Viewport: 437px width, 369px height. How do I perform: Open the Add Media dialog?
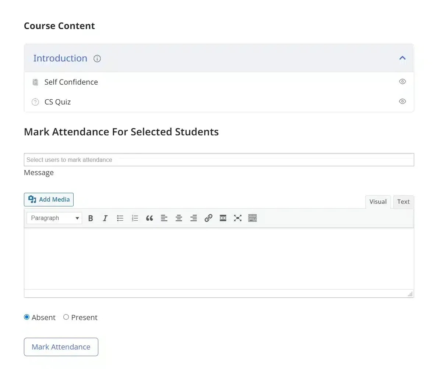point(49,199)
